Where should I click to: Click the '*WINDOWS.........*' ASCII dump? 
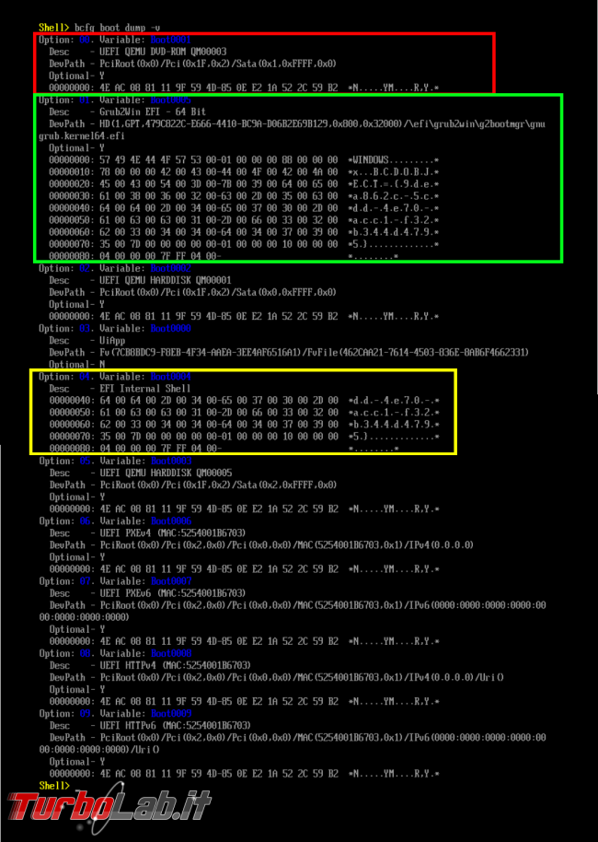[394, 160]
